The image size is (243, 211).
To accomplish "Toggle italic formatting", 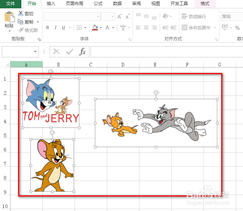I will (x=55, y=28).
